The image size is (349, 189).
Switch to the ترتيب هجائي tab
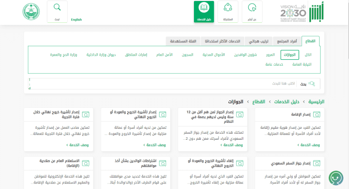(258, 41)
